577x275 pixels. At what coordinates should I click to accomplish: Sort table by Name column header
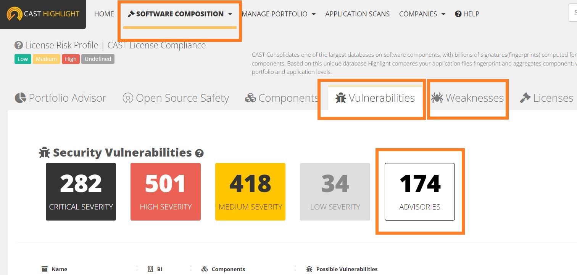[59, 269]
